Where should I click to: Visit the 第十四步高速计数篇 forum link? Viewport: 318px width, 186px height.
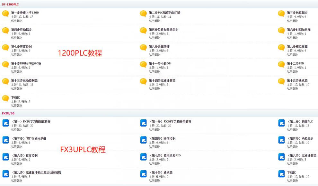[x=162, y=80]
